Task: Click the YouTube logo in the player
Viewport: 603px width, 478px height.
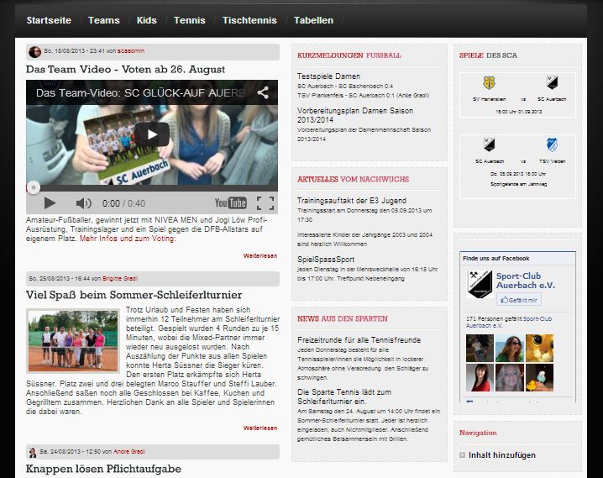Action: coord(230,203)
